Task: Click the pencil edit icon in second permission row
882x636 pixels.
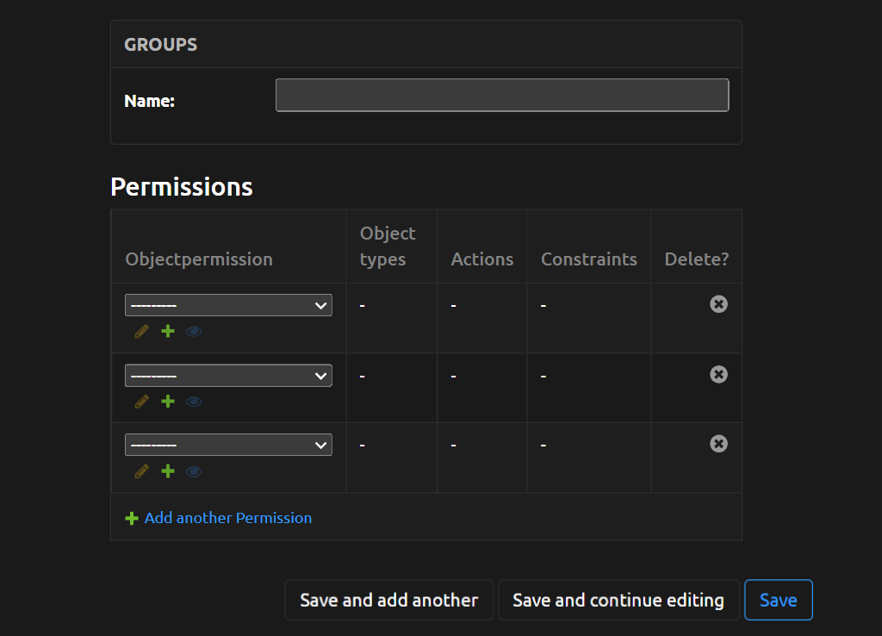Action: tap(142, 402)
